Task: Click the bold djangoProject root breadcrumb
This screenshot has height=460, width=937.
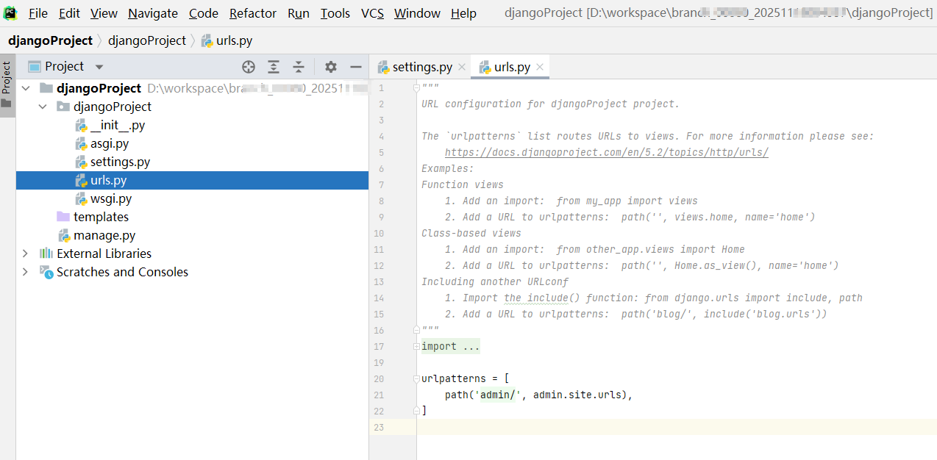Action: 51,40
